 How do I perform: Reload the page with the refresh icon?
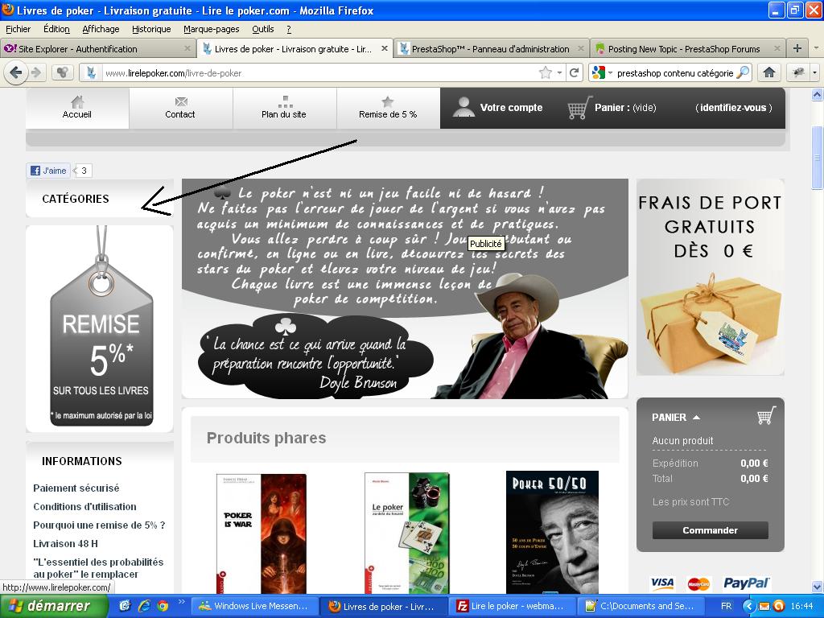click(x=574, y=72)
